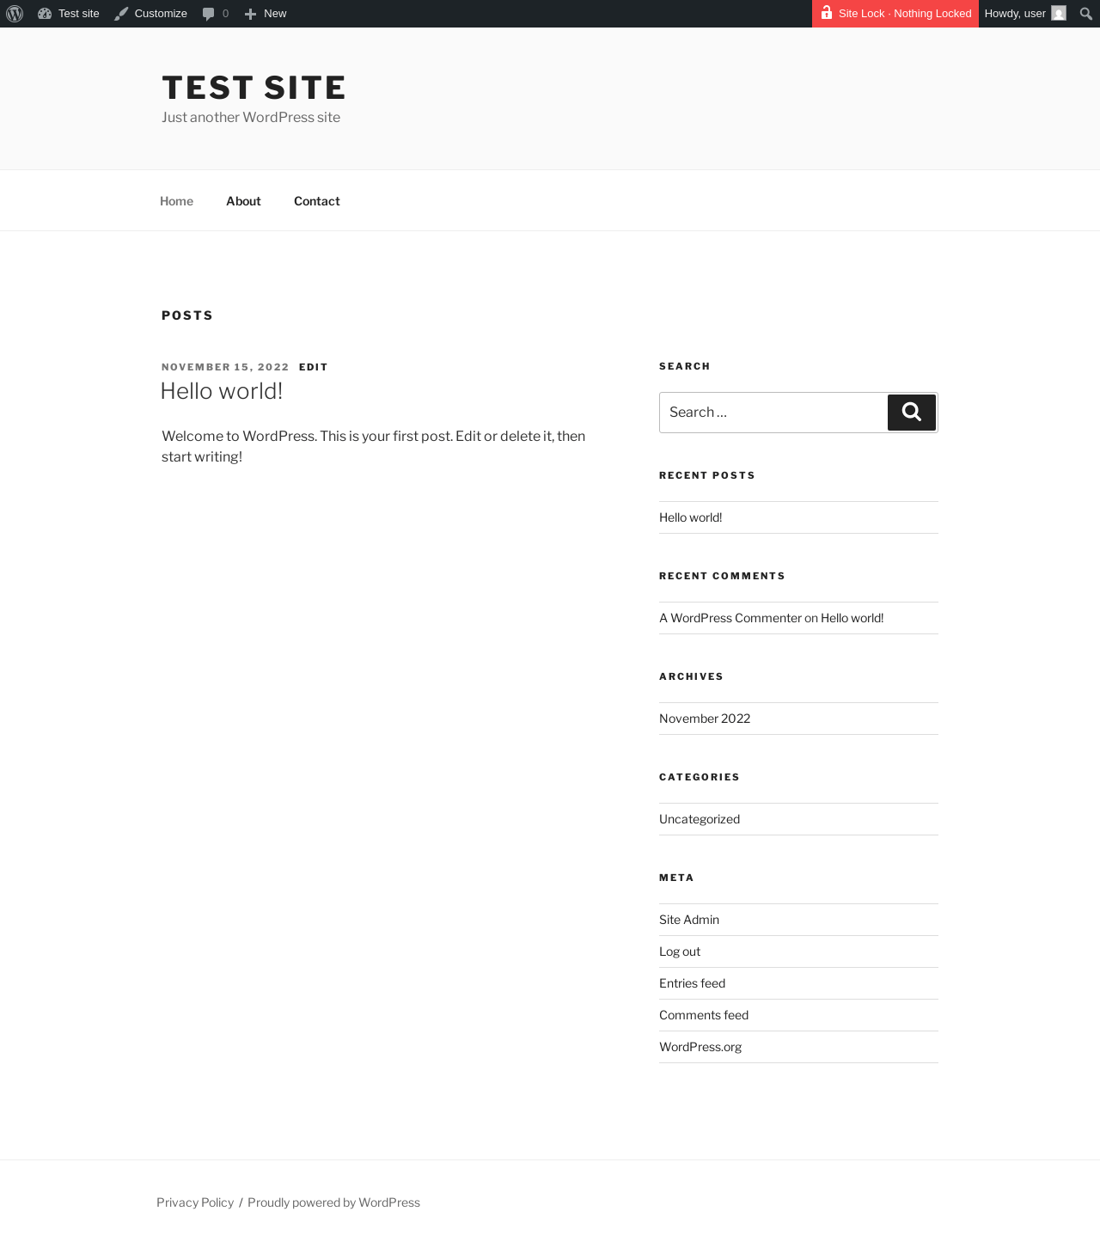This screenshot has width=1100, height=1242.
Task: Click the Edit link beside post date
Action: click(313, 367)
